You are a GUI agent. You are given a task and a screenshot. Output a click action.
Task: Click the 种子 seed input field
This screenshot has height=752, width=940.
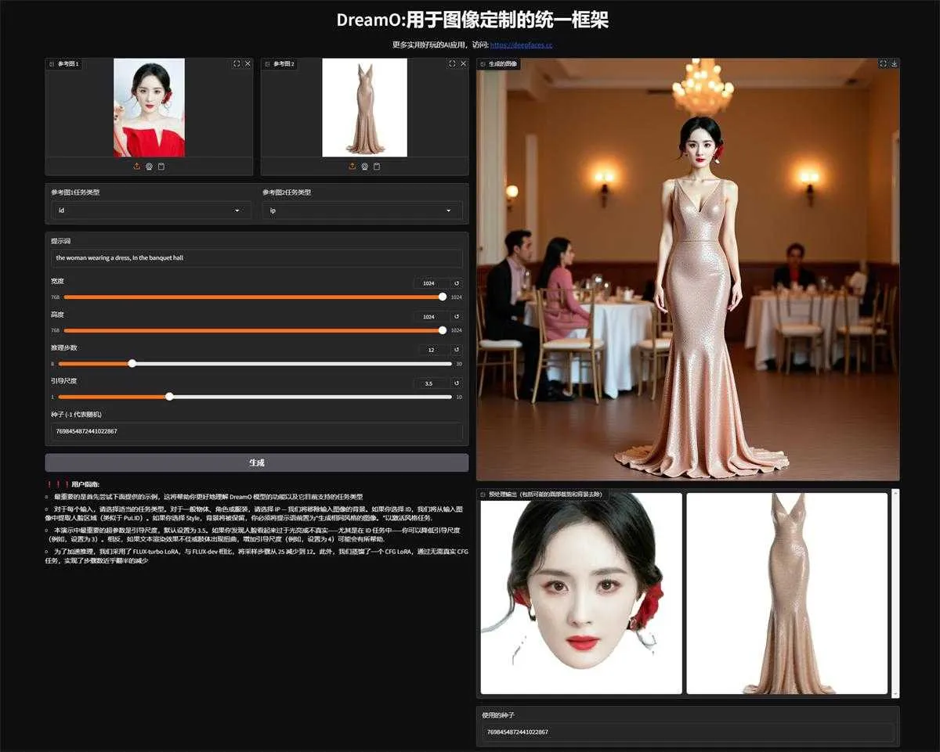256,431
